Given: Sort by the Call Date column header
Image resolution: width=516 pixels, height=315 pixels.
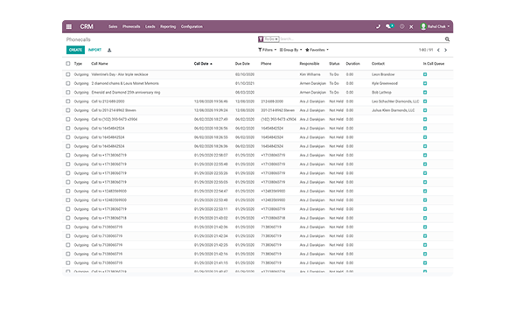Looking at the screenshot, I should tap(203, 64).
